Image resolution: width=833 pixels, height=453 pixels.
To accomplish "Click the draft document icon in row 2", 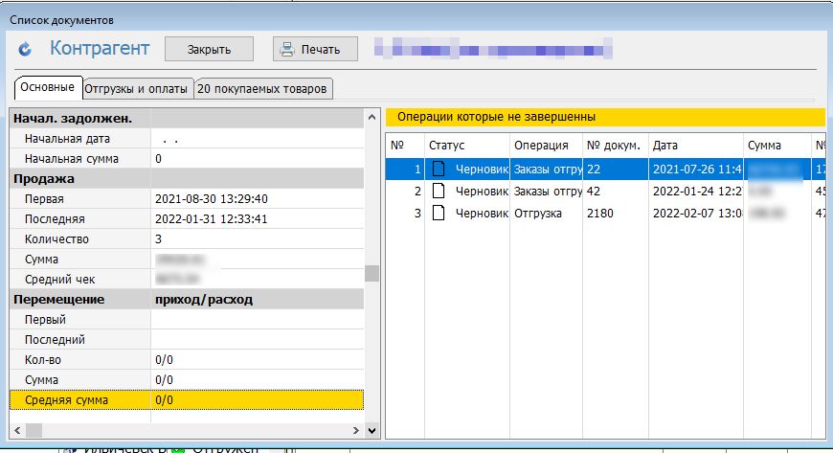I will coord(439,191).
